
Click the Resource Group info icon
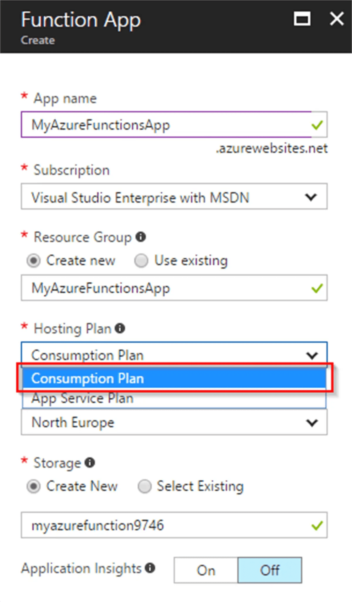pyautogui.click(x=141, y=237)
